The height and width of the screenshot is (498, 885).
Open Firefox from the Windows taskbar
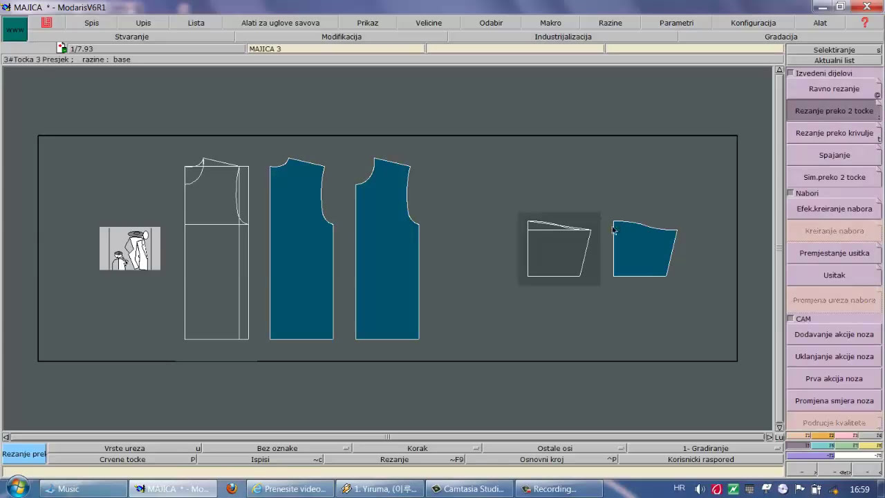pos(231,488)
